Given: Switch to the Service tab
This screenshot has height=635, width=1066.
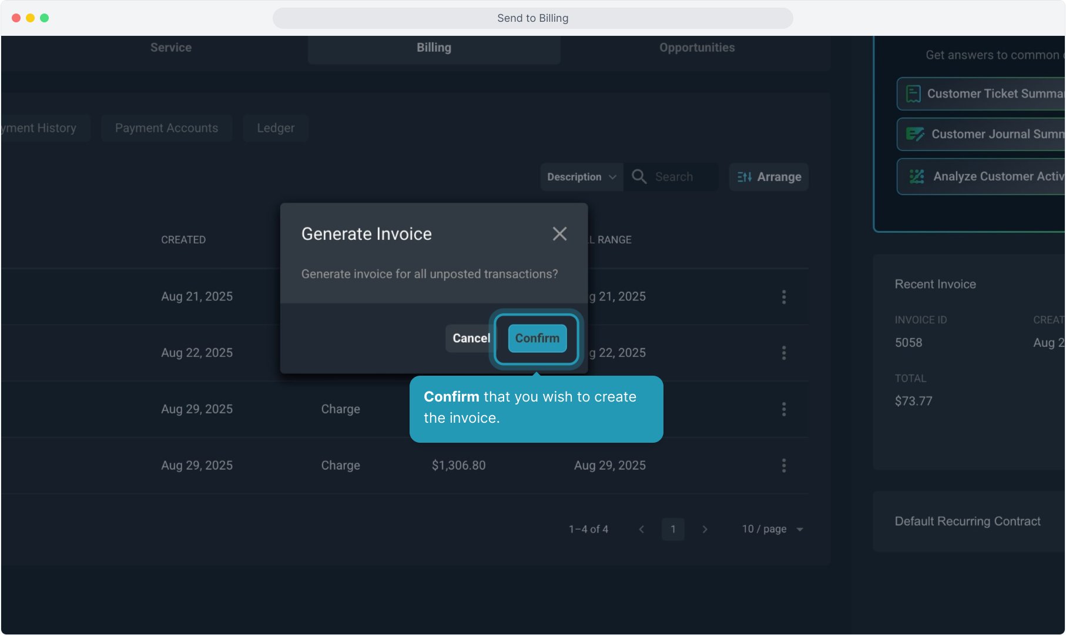Looking at the screenshot, I should [171, 48].
